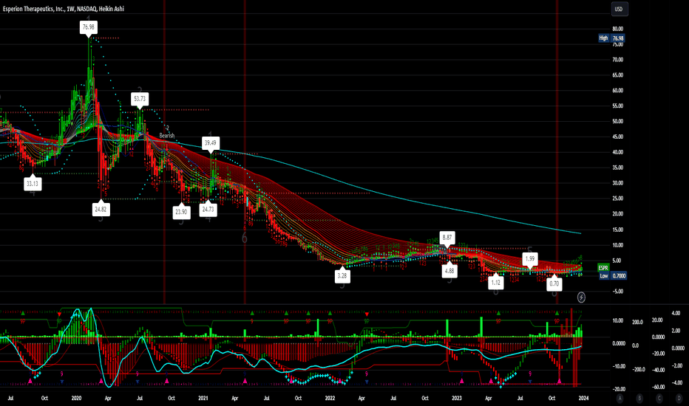Click the 200.0 indicator scale value
Screen dimensions: 689x406
(637, 322)
